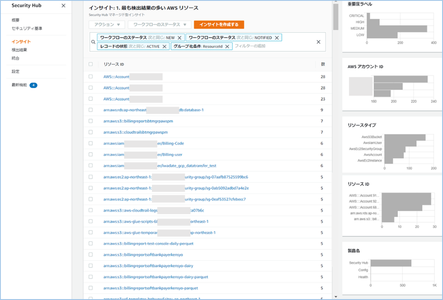Toggle the select-all checkbox in table header
This screenshot has width=443, height=300.
(x=91, y=64)
